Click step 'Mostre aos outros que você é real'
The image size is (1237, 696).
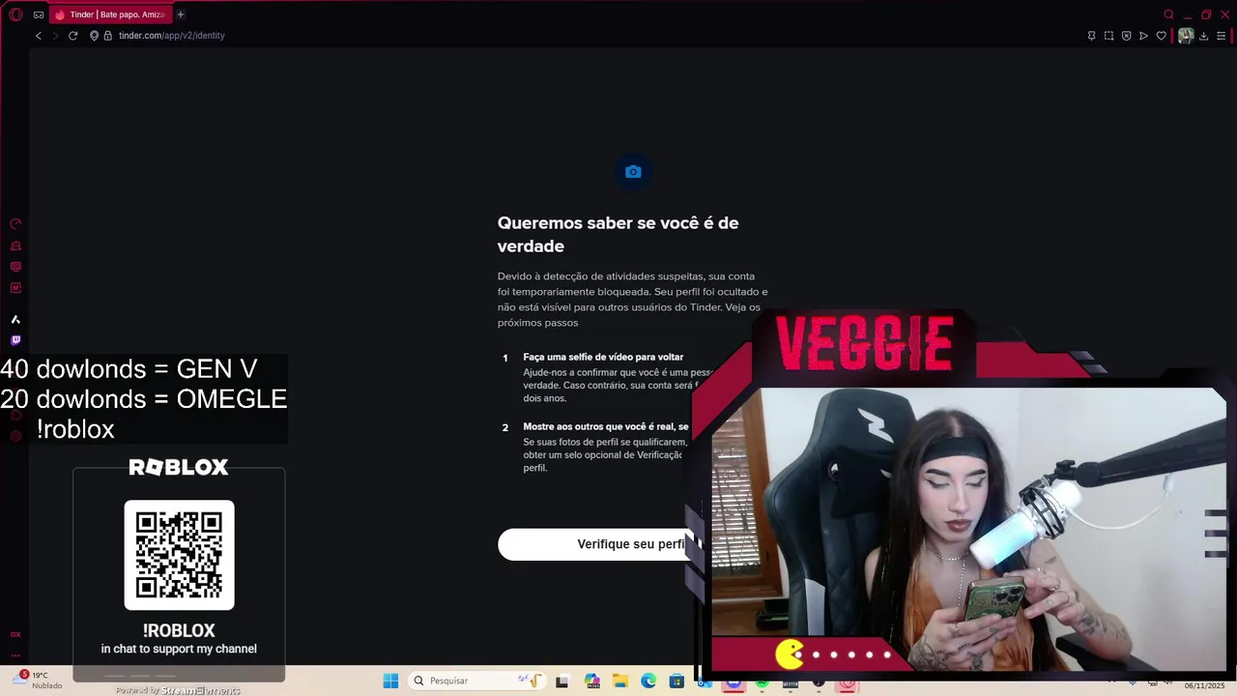click(x=606, y=426)
